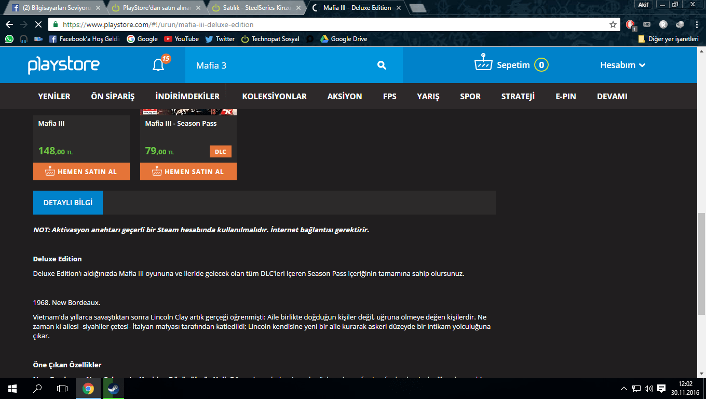Click the Chrome icon on the taskbar

tap(88, 388)
